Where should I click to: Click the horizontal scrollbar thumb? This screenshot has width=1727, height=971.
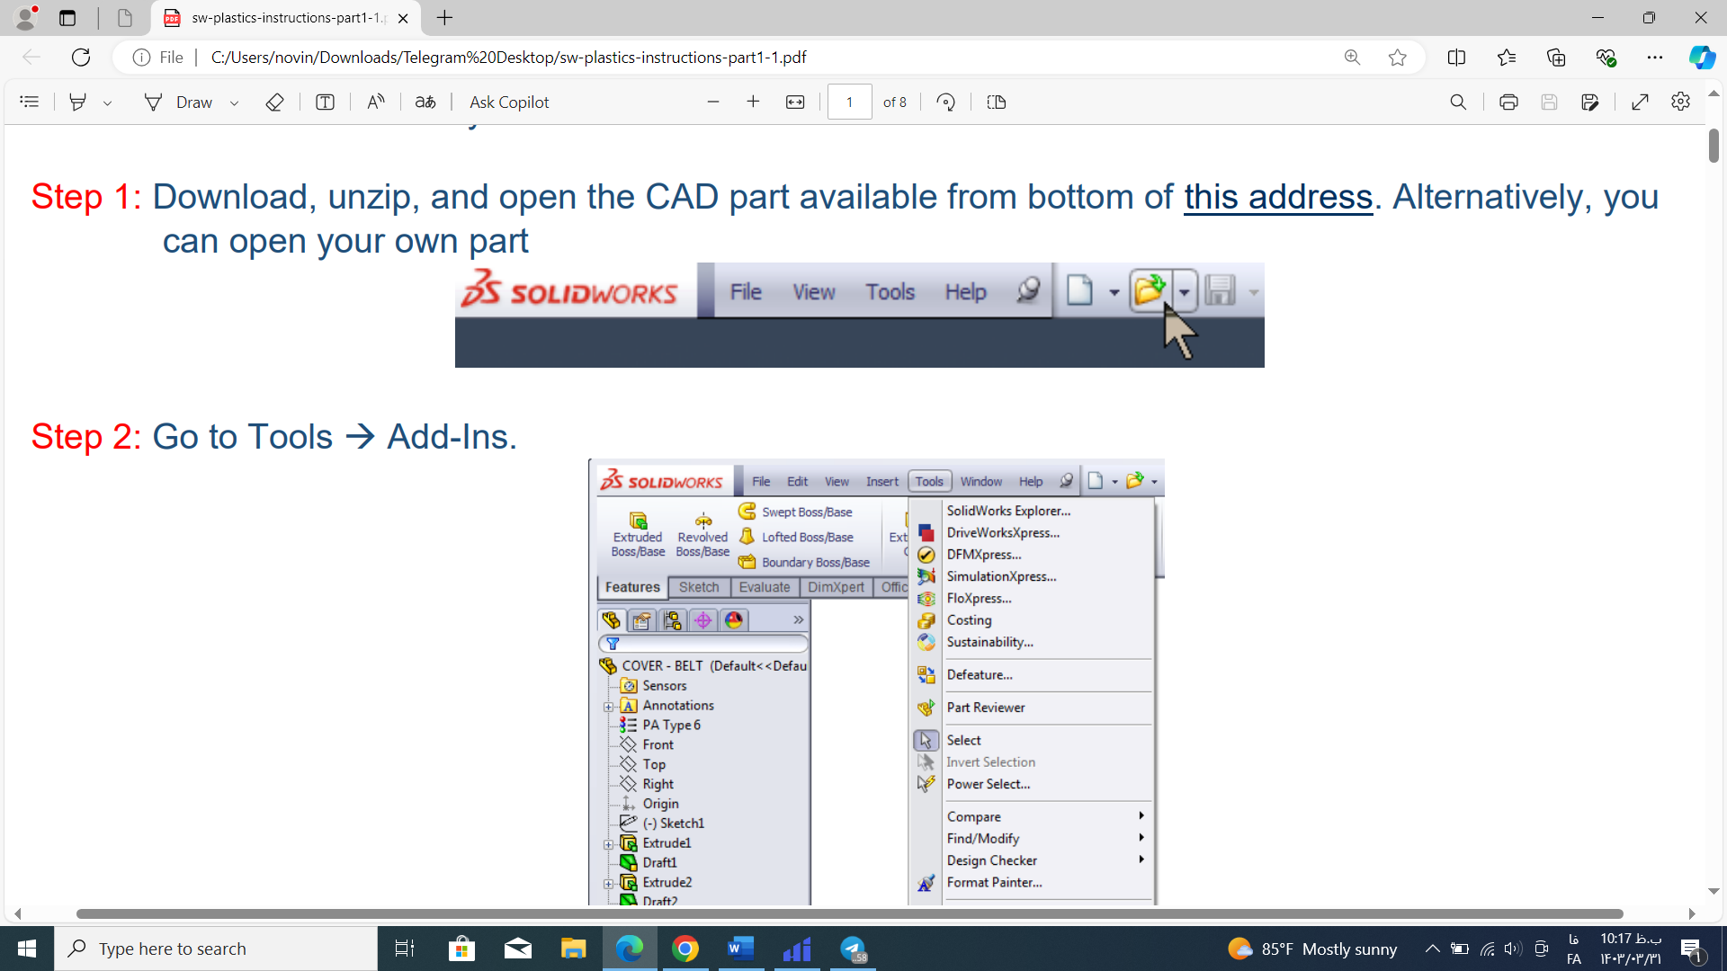(x=849, y=913)
